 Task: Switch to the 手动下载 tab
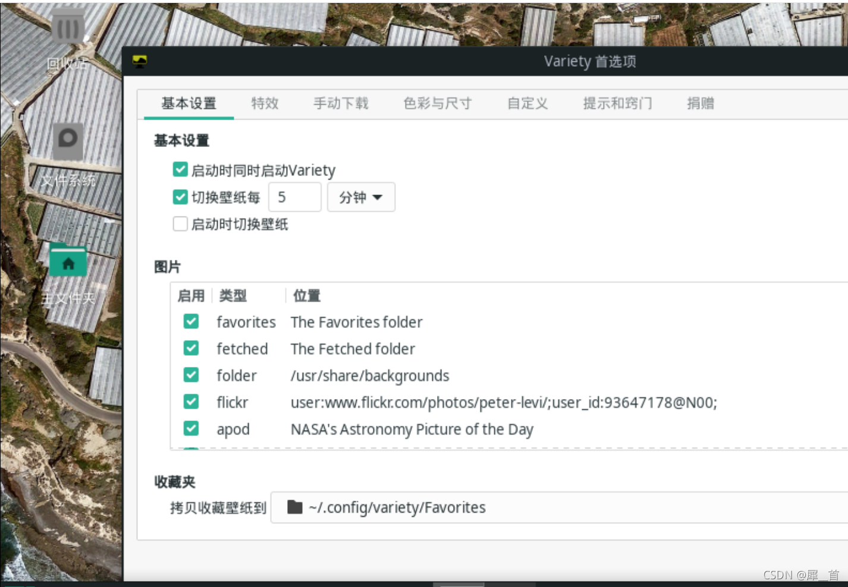341,103
